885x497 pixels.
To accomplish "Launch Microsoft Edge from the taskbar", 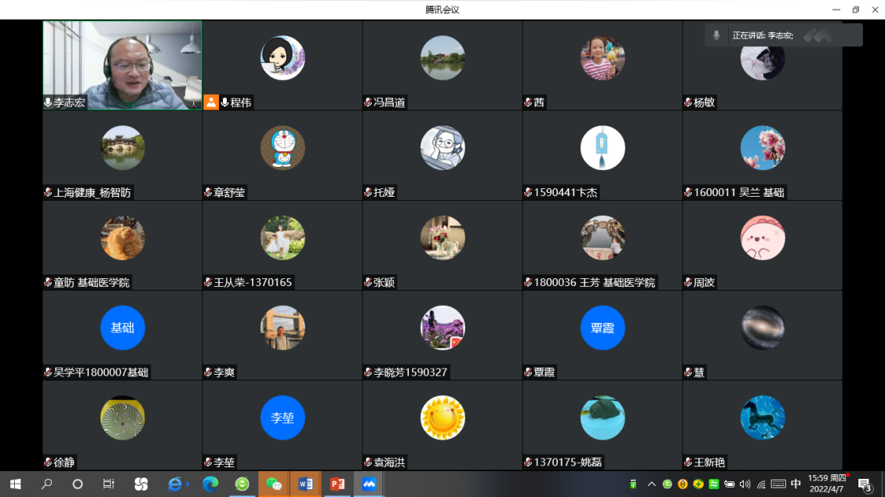I will point(210,484).
